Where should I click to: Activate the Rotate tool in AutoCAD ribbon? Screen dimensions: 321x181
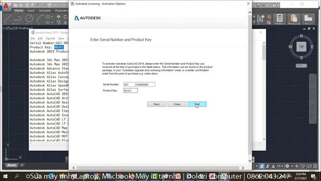65,16
